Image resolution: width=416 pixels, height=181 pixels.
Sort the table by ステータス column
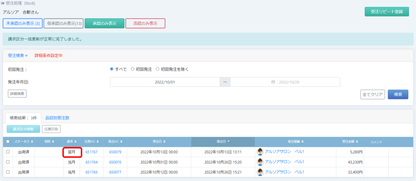23,142
